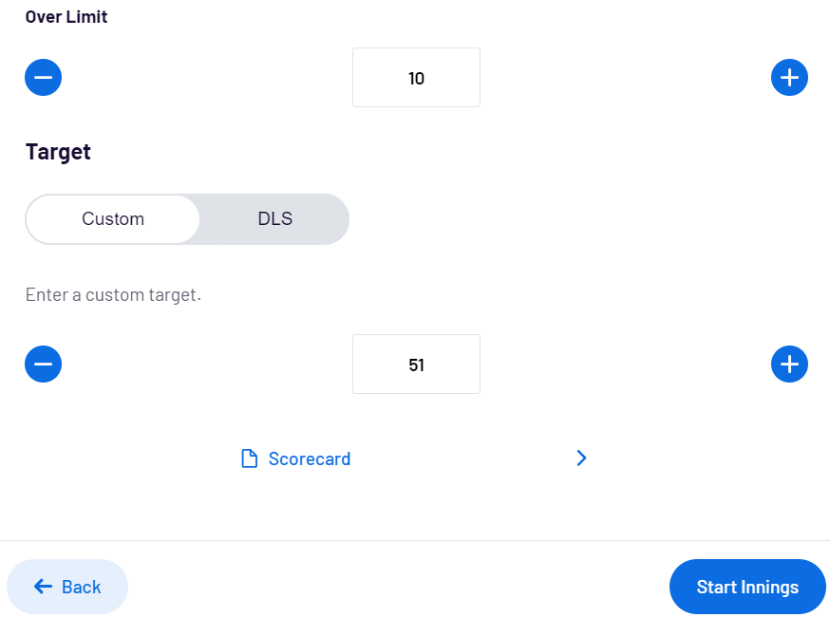Viewport: 830px width, 636px height.
Task: Tap the white Custom pill segment
Action: [x=113, y=219]
